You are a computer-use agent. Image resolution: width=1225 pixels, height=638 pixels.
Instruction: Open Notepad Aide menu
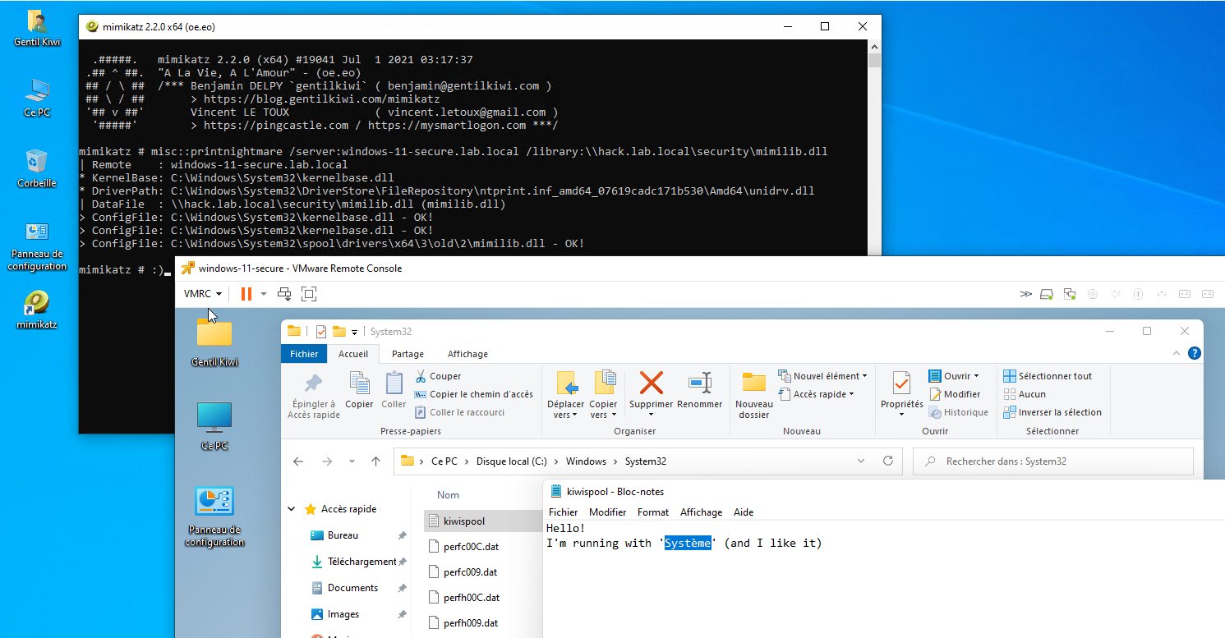point(743,512)
